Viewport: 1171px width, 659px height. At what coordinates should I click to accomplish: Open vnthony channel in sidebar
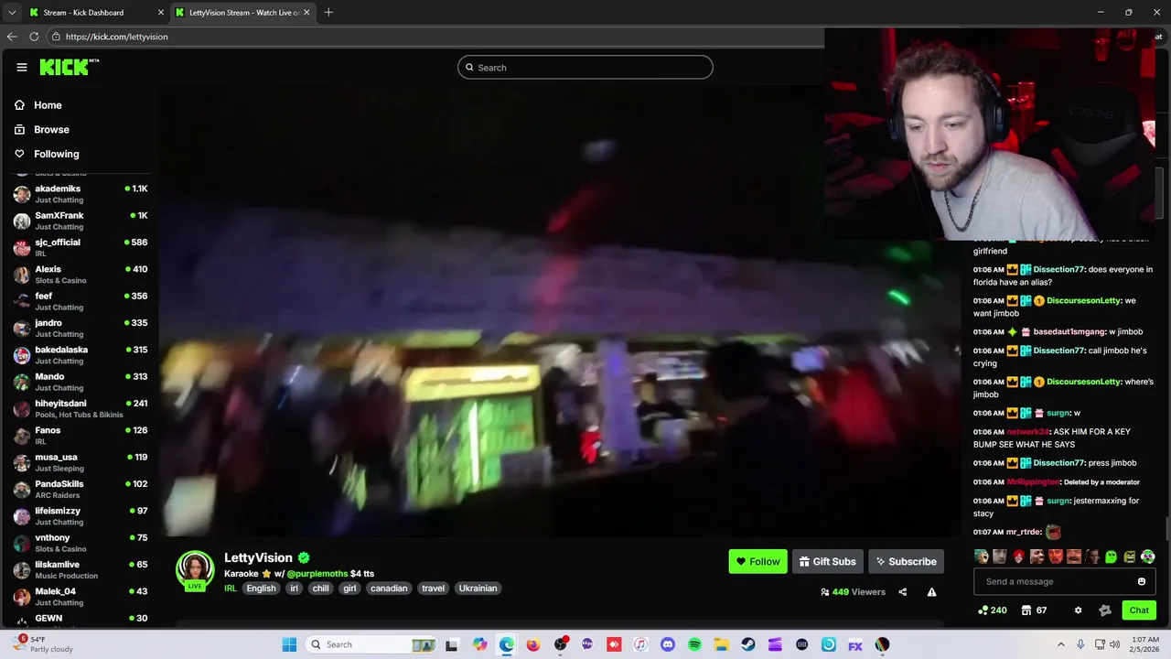coord(81,543)
